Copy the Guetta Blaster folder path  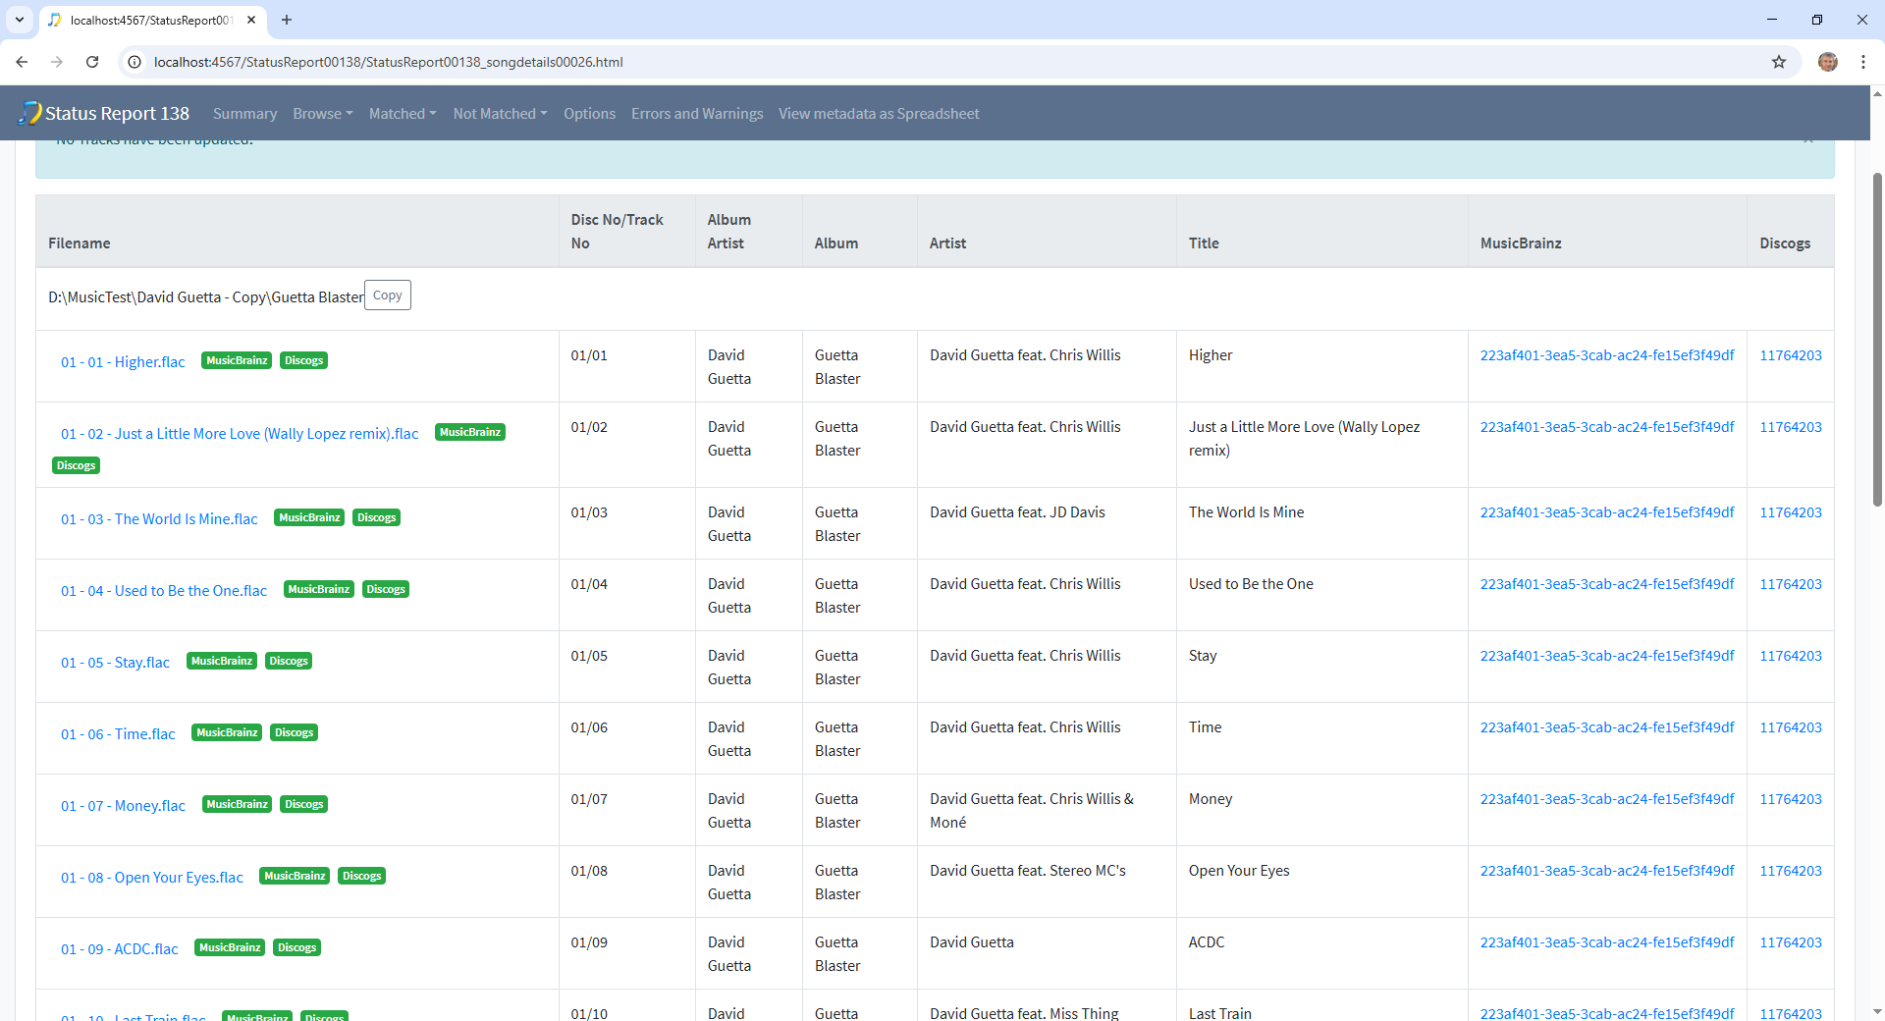coord(387,296)
